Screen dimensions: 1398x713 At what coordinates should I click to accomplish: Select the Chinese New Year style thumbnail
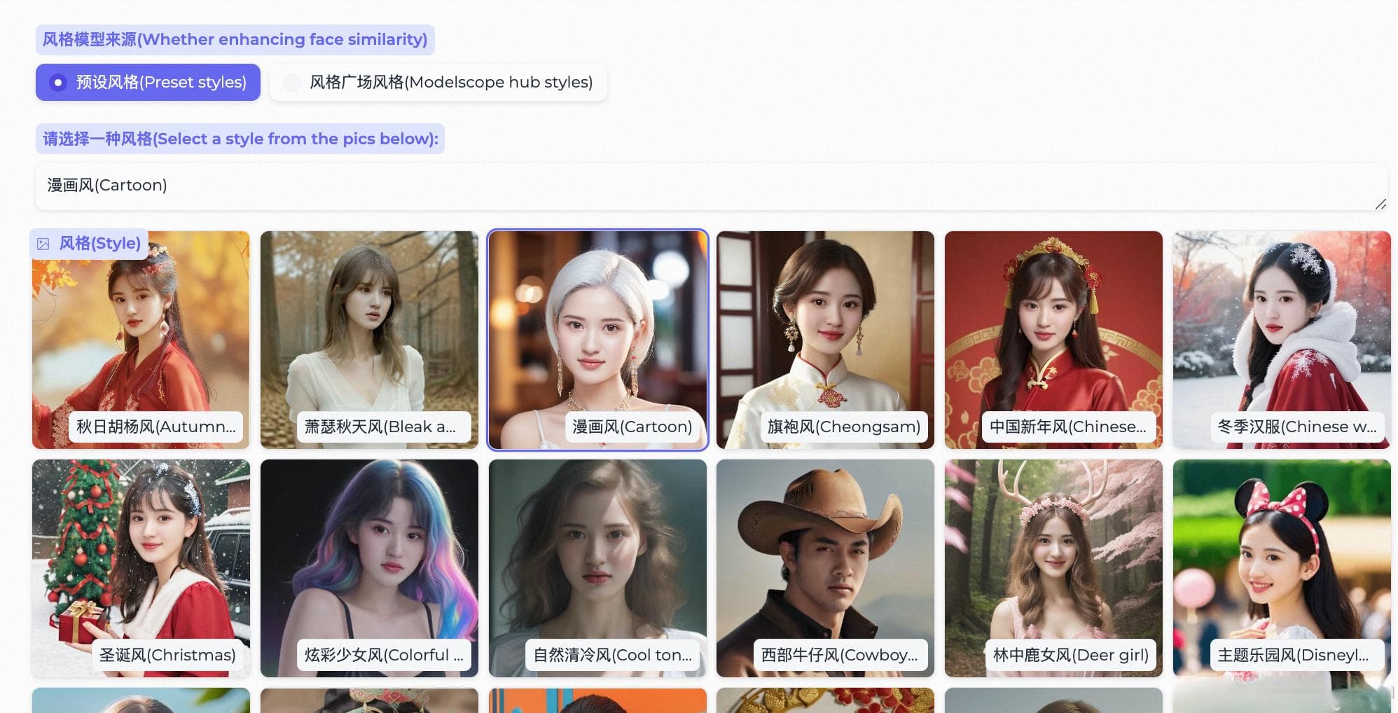tap(1053, 340)
